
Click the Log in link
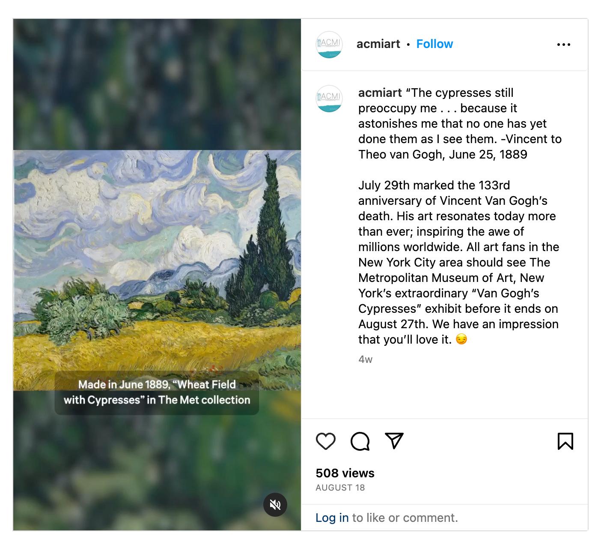click(x=332, y=518)
